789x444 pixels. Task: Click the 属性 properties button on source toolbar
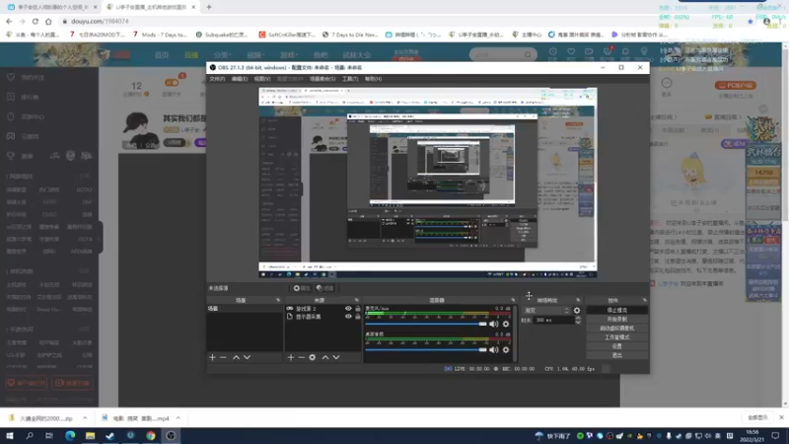[302, 288]
